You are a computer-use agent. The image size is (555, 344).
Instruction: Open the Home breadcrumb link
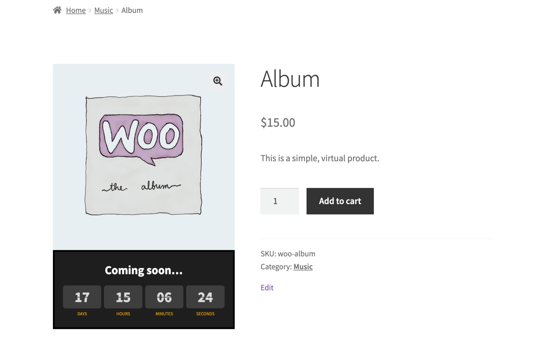point(76,10)
